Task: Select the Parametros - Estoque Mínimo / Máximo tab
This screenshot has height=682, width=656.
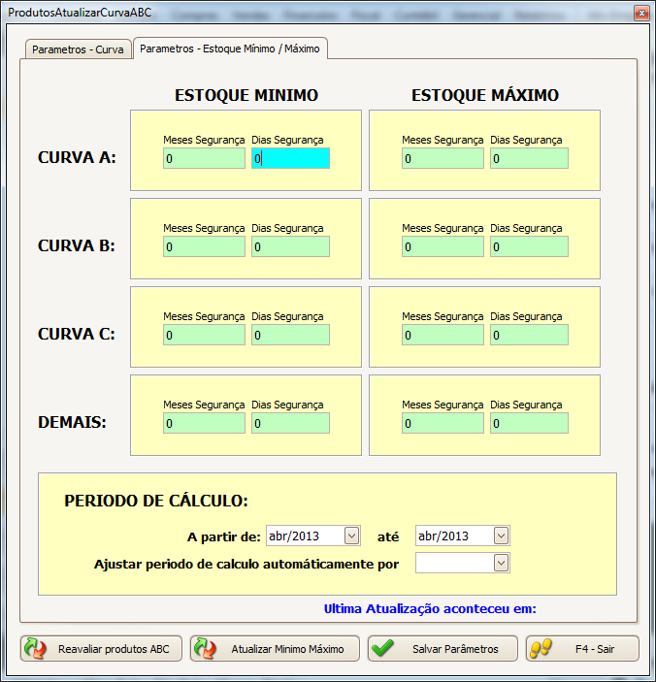Action: click(x=230, y=49)
